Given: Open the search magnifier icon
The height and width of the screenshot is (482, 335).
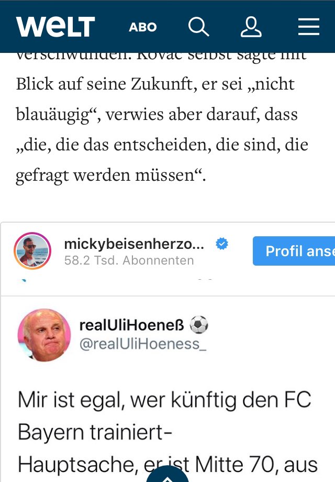Looking at the screenshot, I should click(x=199, y=27).
